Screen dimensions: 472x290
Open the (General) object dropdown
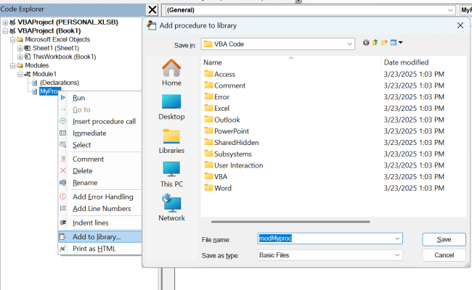(450, 10)
